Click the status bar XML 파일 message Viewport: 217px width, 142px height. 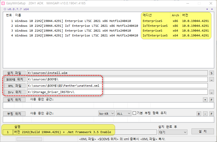tap(122, 139)
